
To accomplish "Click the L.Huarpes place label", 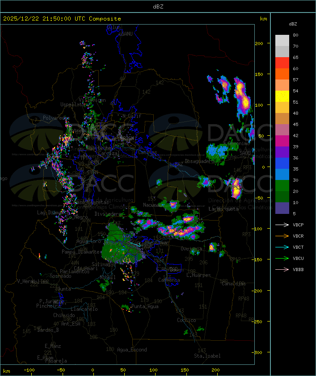I will click(x=198, y=275).
